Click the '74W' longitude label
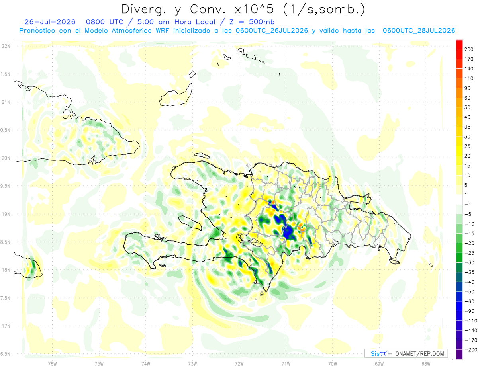 [145, 363]
